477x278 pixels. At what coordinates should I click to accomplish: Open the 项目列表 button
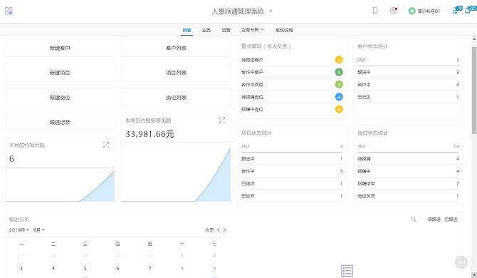coord(176,73)
